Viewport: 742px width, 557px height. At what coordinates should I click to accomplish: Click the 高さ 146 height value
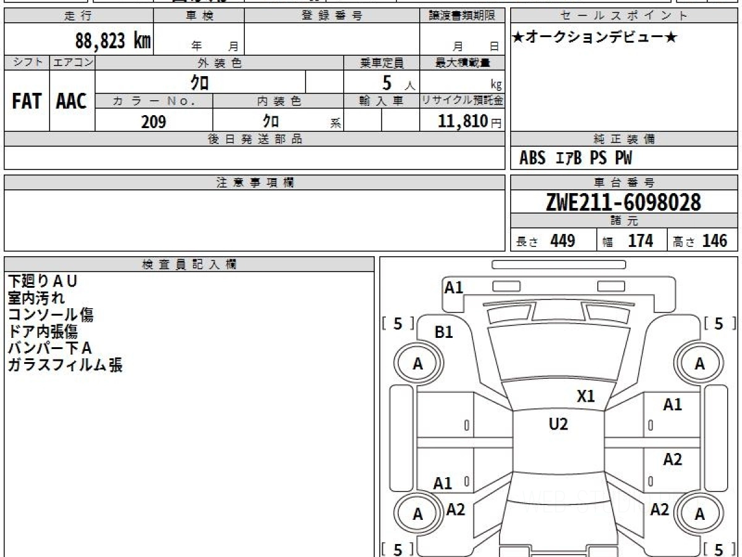[700, 241]
